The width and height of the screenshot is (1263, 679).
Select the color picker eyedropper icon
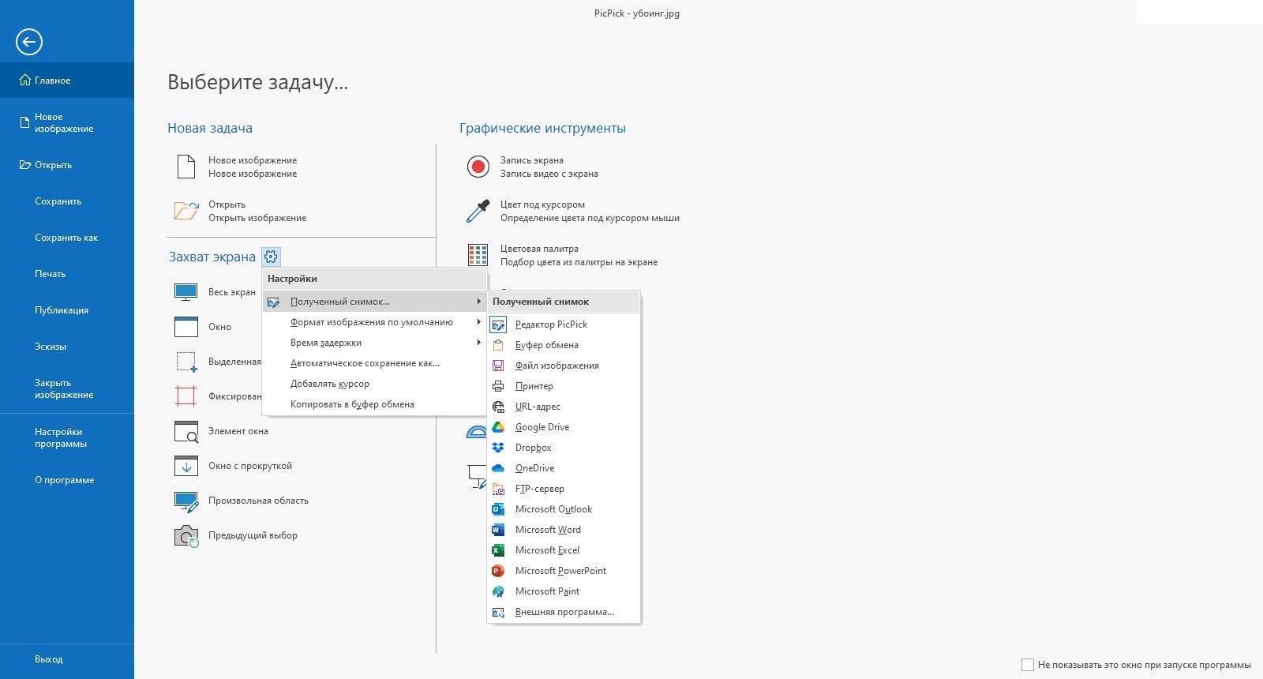point(478,211)
